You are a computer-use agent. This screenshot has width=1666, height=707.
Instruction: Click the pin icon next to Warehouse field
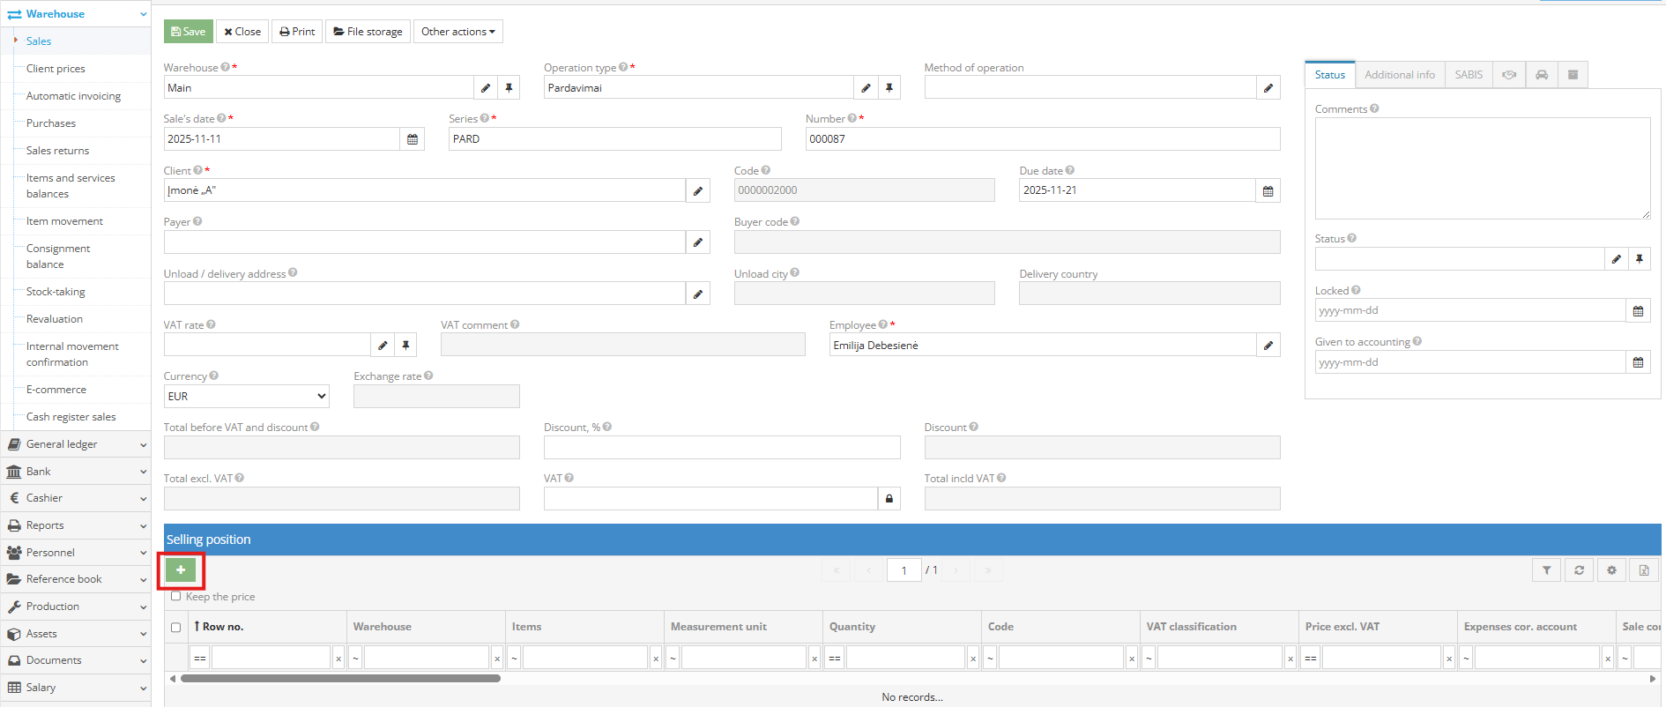click(x=509, y=88)
